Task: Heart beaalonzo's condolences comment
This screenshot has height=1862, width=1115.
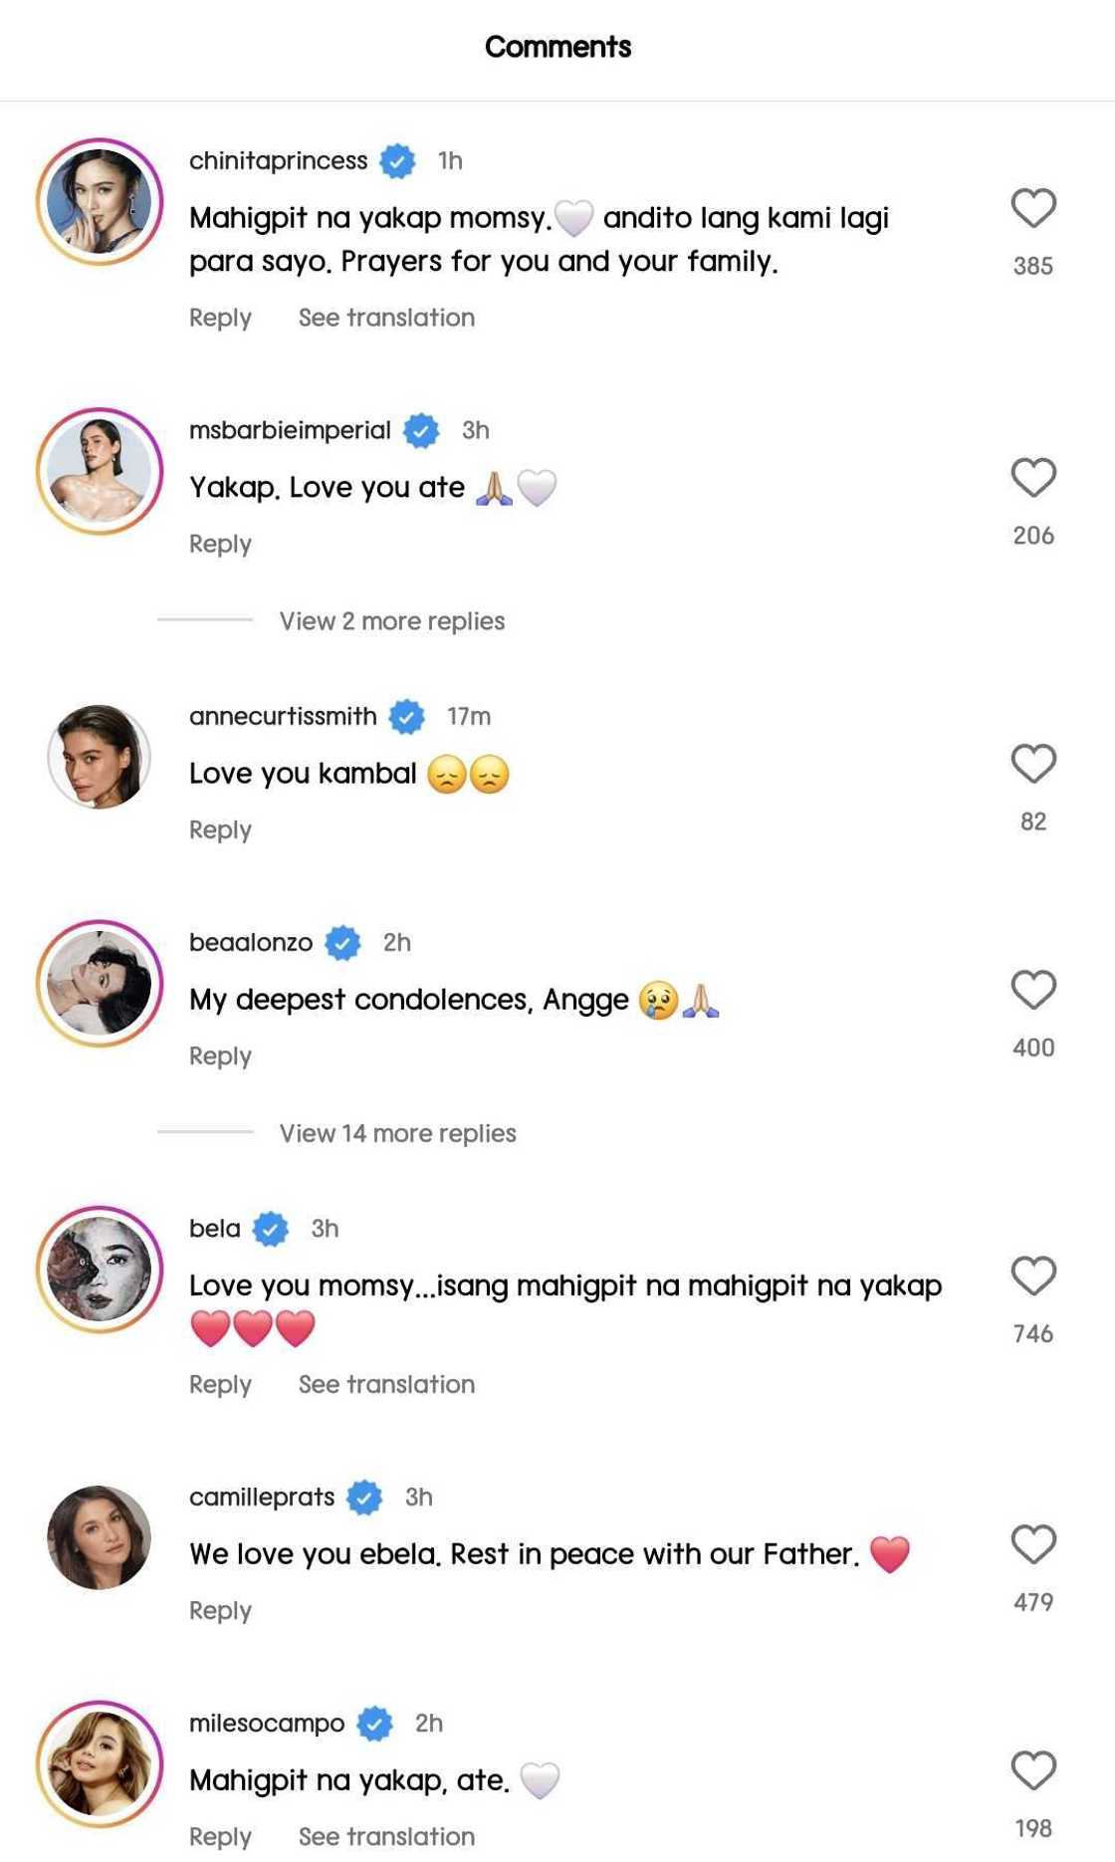Action: pos(1032,990)
